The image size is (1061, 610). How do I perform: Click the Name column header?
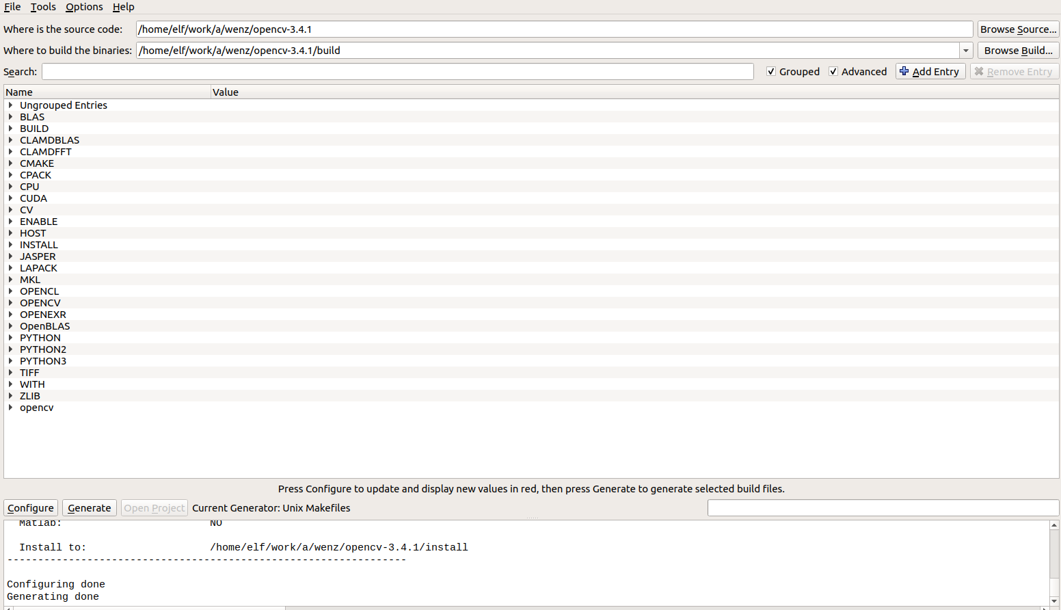(107, 92)
